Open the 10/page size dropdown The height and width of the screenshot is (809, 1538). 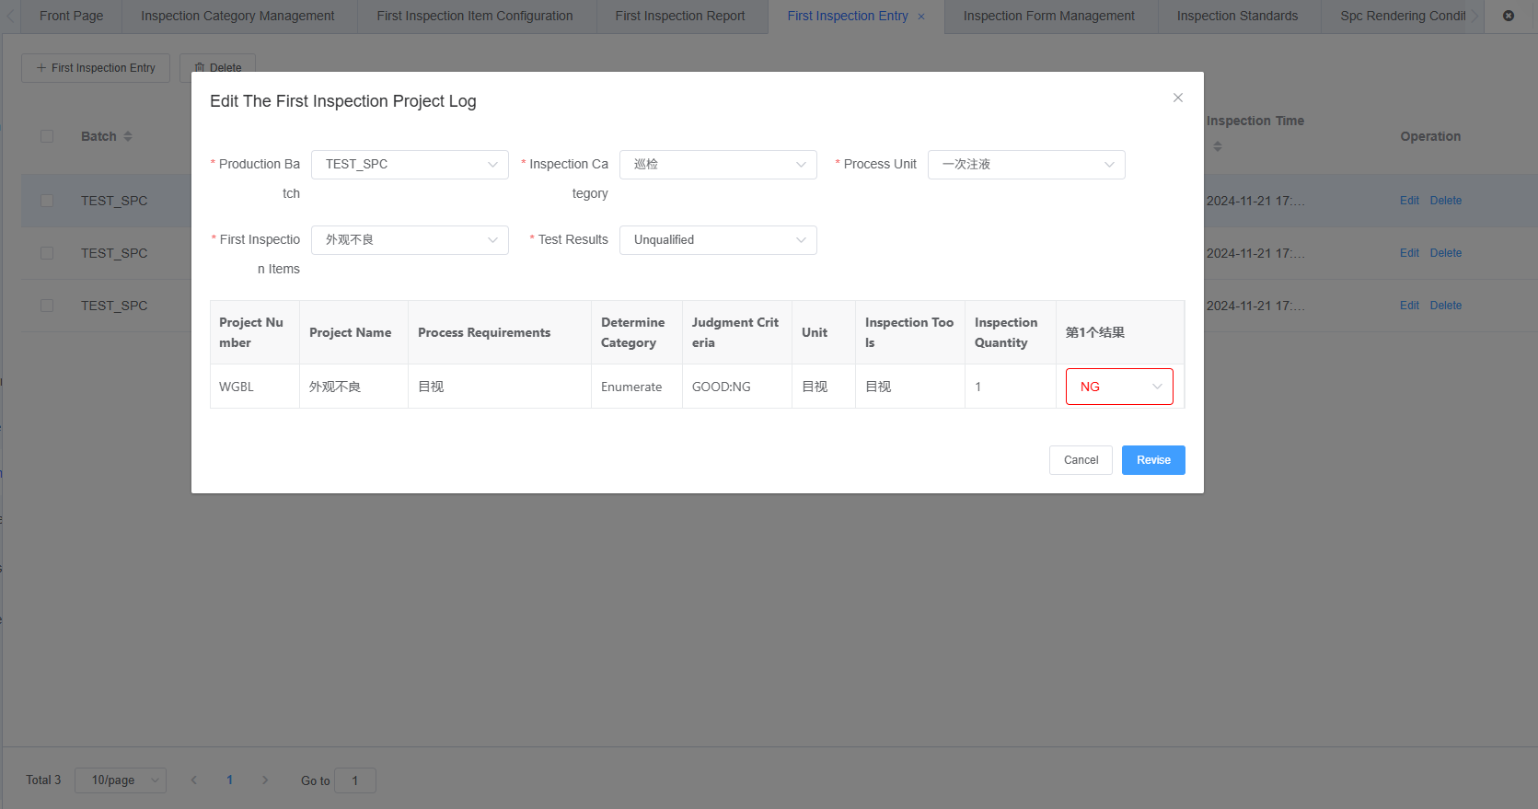121,780
